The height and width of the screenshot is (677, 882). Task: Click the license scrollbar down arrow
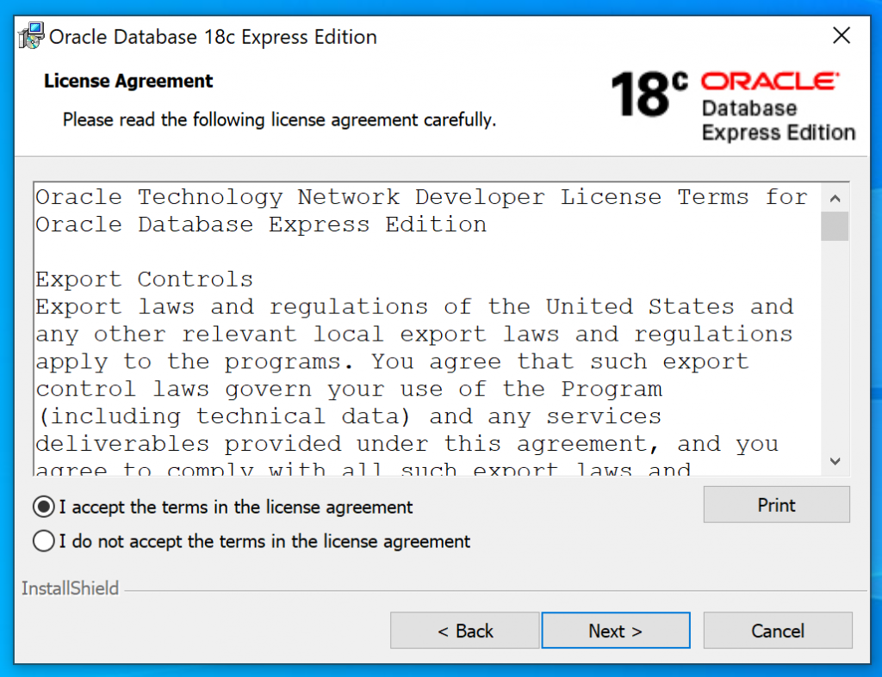click(835, 461)
